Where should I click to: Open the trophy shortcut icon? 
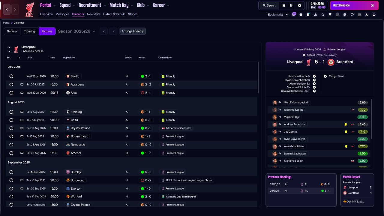point(330,15)
